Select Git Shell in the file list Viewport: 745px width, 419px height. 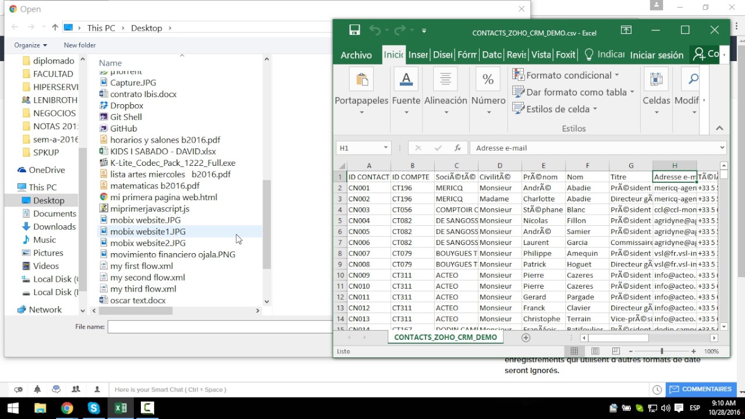[x=126, y=117]
